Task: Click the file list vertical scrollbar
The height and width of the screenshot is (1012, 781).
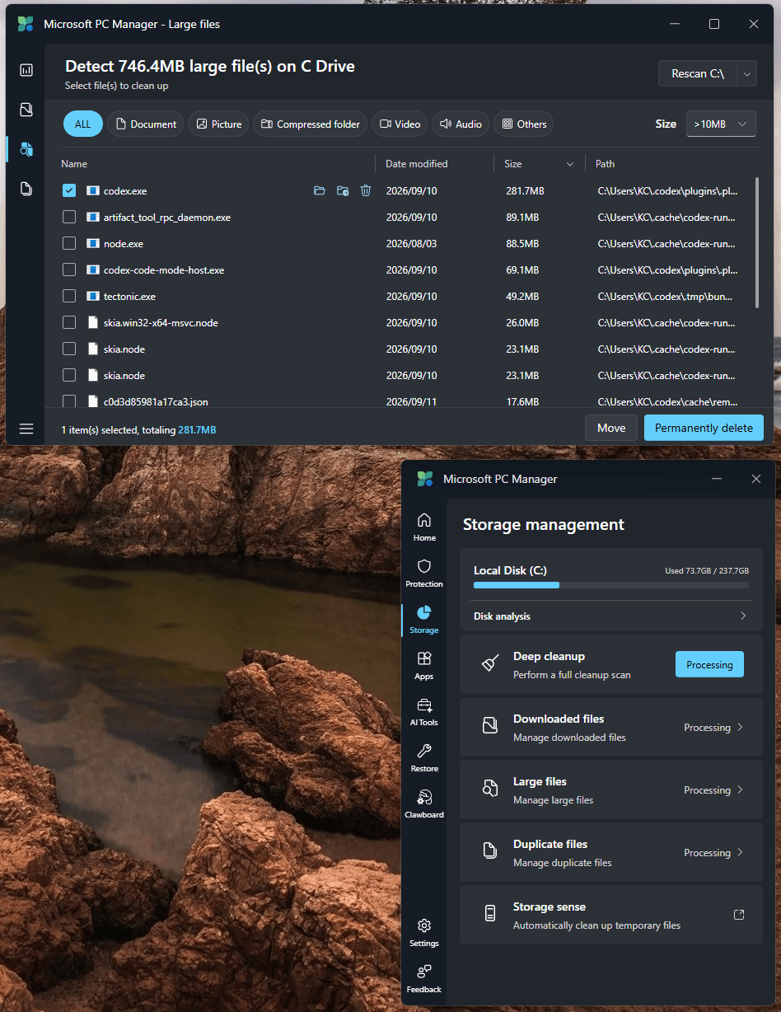Action: tap(757, 242)
